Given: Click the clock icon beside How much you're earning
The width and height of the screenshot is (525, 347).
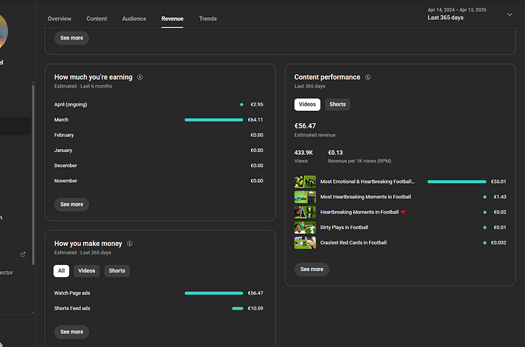Looking at the screenshot, I should [x=140, y=77].
